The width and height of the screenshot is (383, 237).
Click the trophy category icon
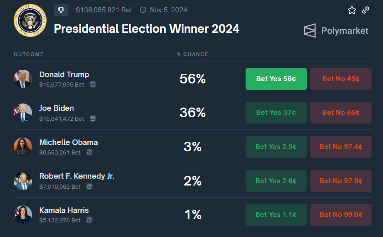[61, 10]
